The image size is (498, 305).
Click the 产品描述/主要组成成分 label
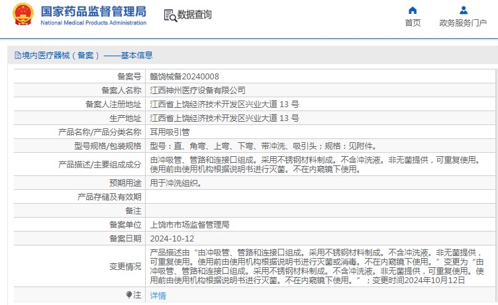(100, 164)
